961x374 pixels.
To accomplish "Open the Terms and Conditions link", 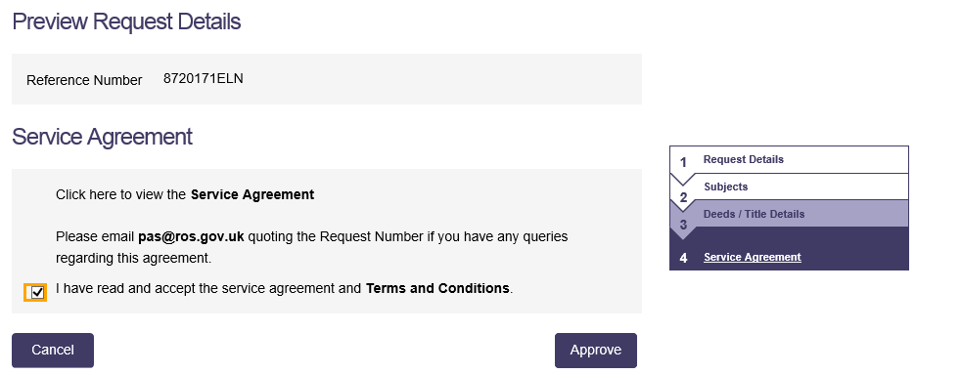I will click(x=437, y=288).
